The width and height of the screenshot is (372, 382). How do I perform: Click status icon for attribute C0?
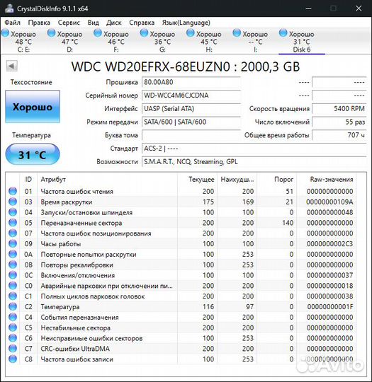[13, 285]
